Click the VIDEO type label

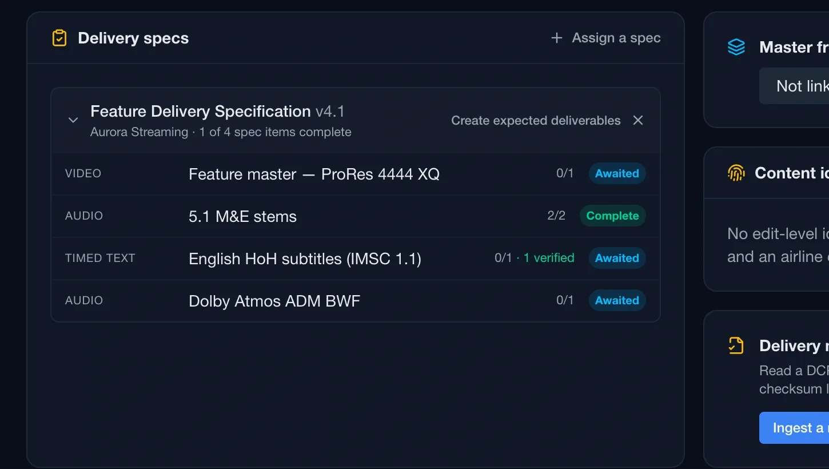point(83,173)
